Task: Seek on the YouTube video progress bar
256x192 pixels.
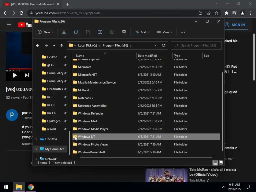Action: click(x=20, y=69)
